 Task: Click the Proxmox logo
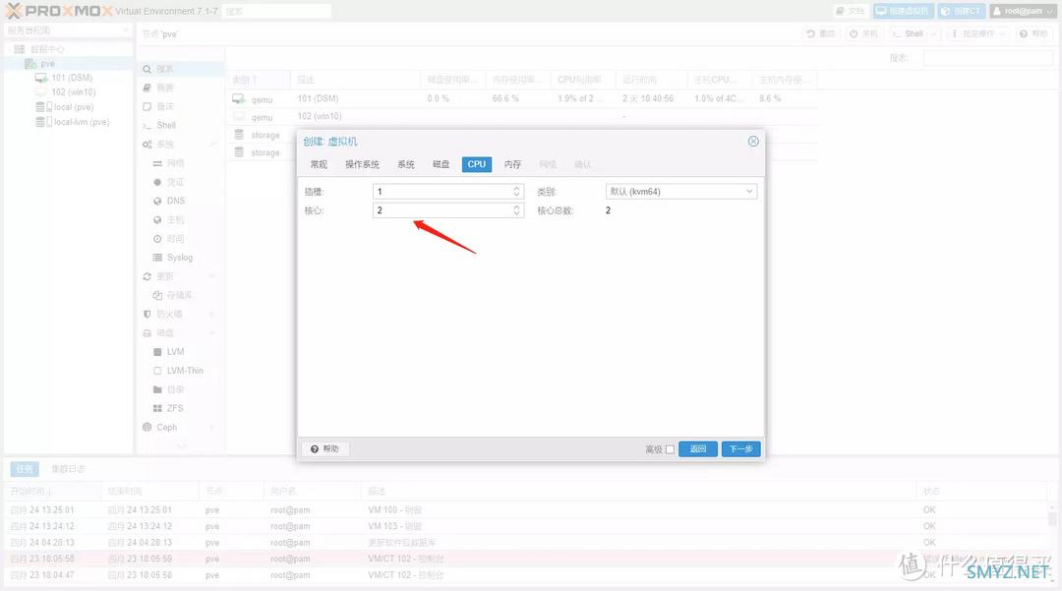click(x=59, y=11)
